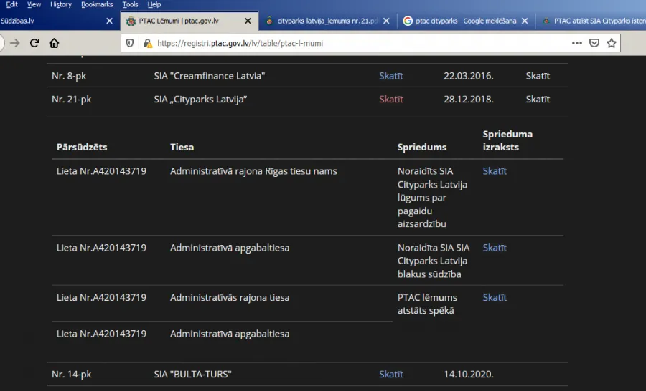Open the Edit menu
The height and width of the screenshot is (391, 646).
[x=12, y=4]
